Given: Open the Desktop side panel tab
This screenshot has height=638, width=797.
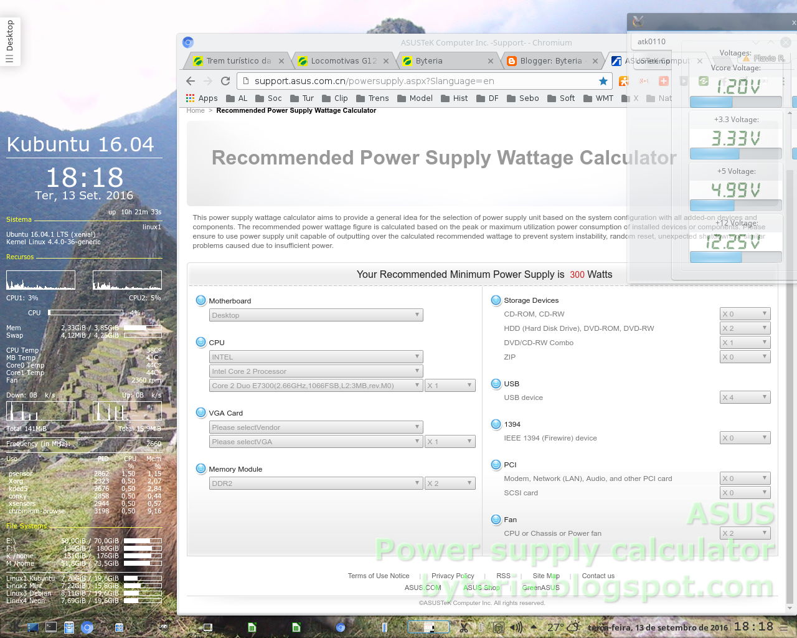Looking at the screenshot, I should coord(10,42).
